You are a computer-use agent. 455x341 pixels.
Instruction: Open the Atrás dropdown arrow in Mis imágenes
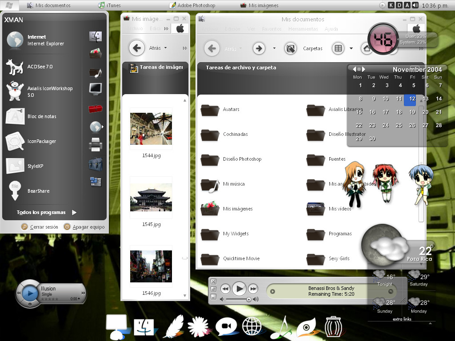(165, 48)
